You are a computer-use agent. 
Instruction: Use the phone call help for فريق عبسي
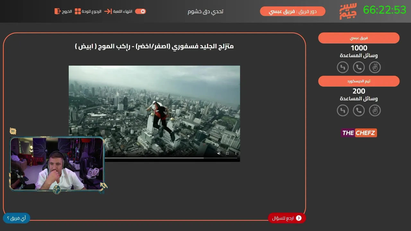point(359,67)
